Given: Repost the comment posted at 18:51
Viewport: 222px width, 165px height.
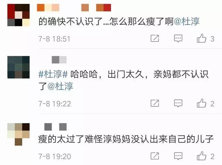Looking at the screenshot, I should click(x=155, y=38).
